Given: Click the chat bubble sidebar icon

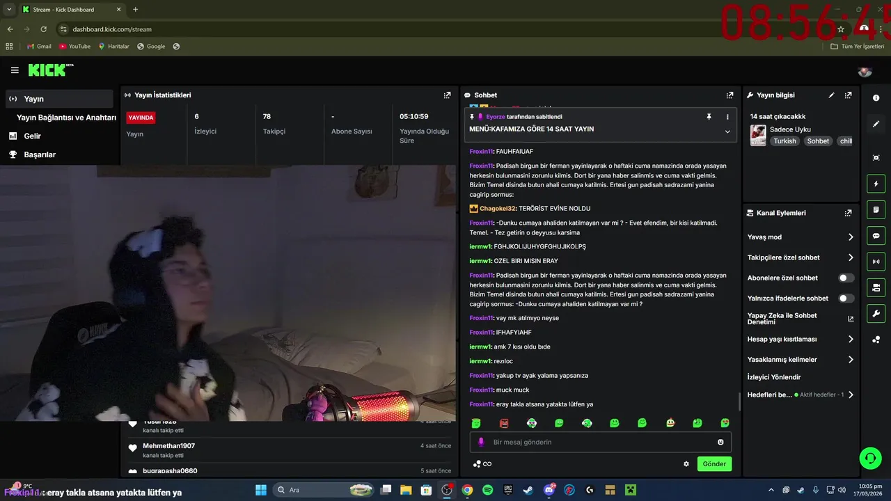Looking at the screenshot, I should pos(876,236).
